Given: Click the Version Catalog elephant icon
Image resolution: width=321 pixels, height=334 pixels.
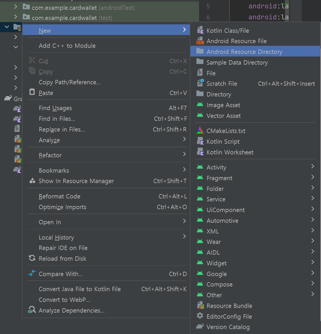Looking at the screenshot, I should (200, 326).
